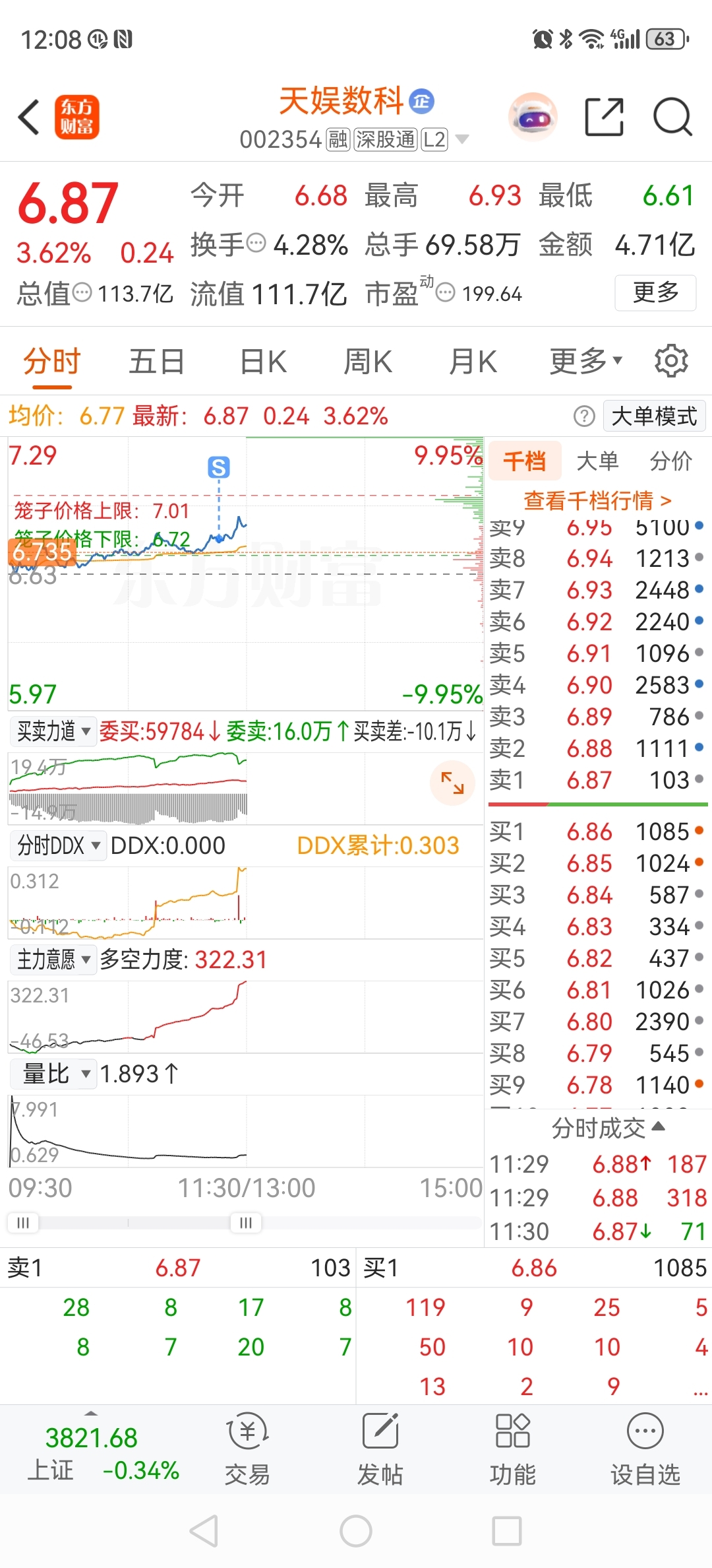
Task: Open the 量比 indicator dropdown
Action: (53, 1074)
